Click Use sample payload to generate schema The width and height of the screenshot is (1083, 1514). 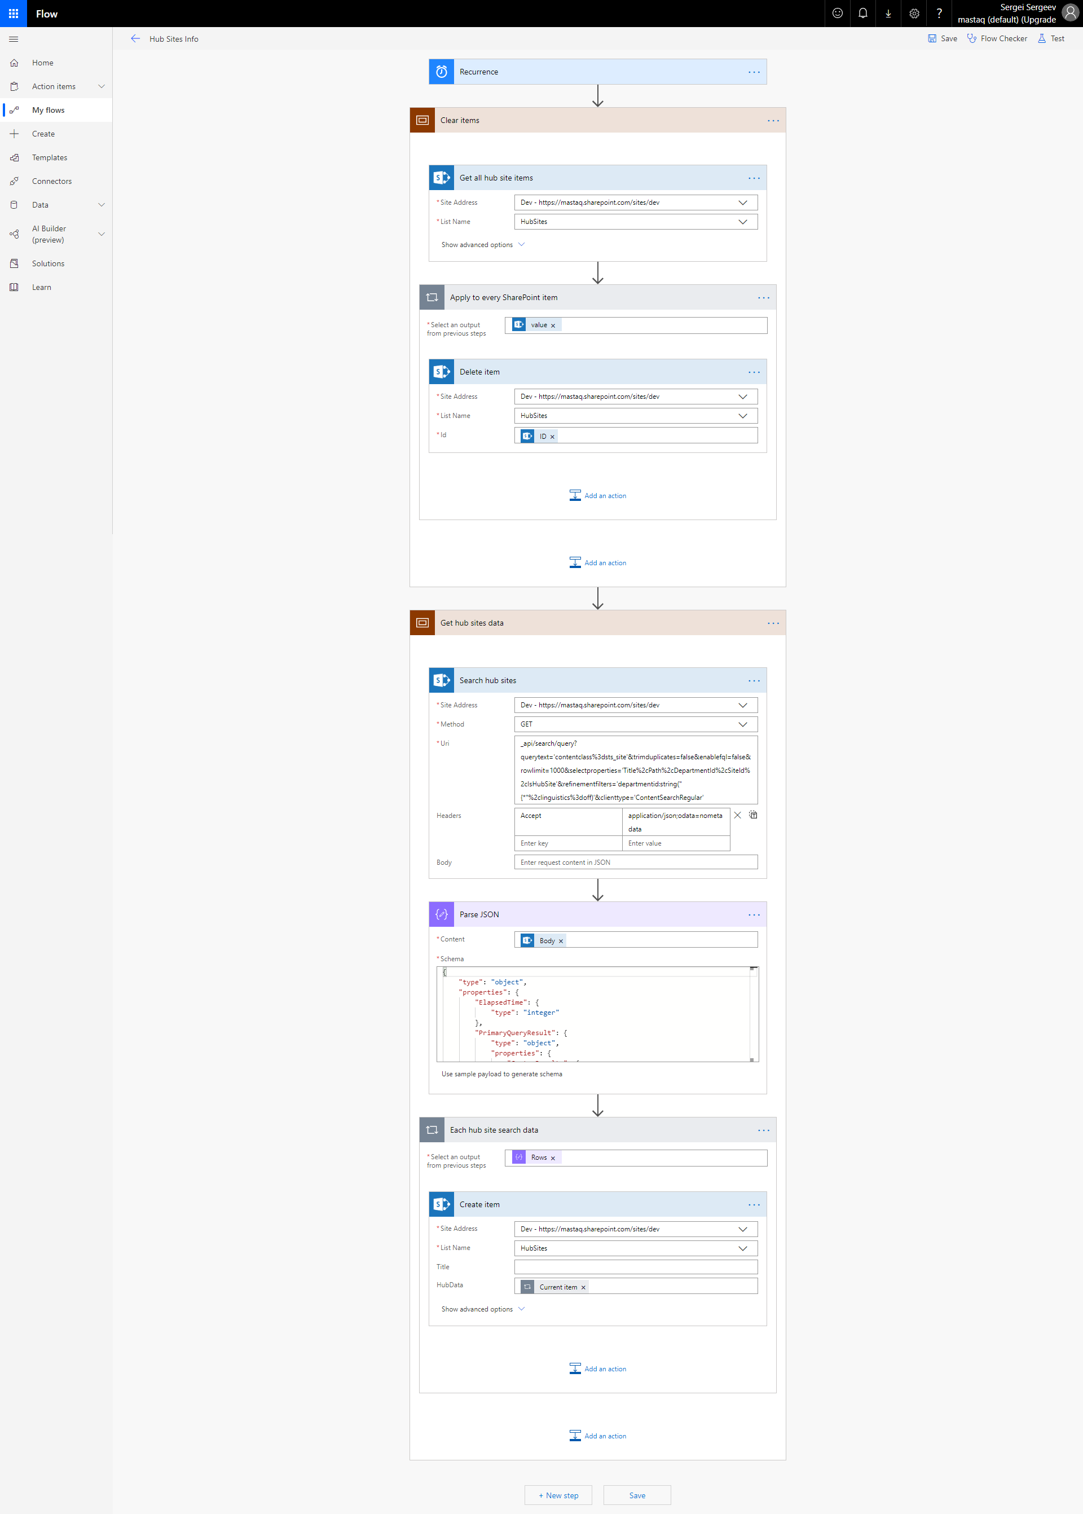point(501,1074)
